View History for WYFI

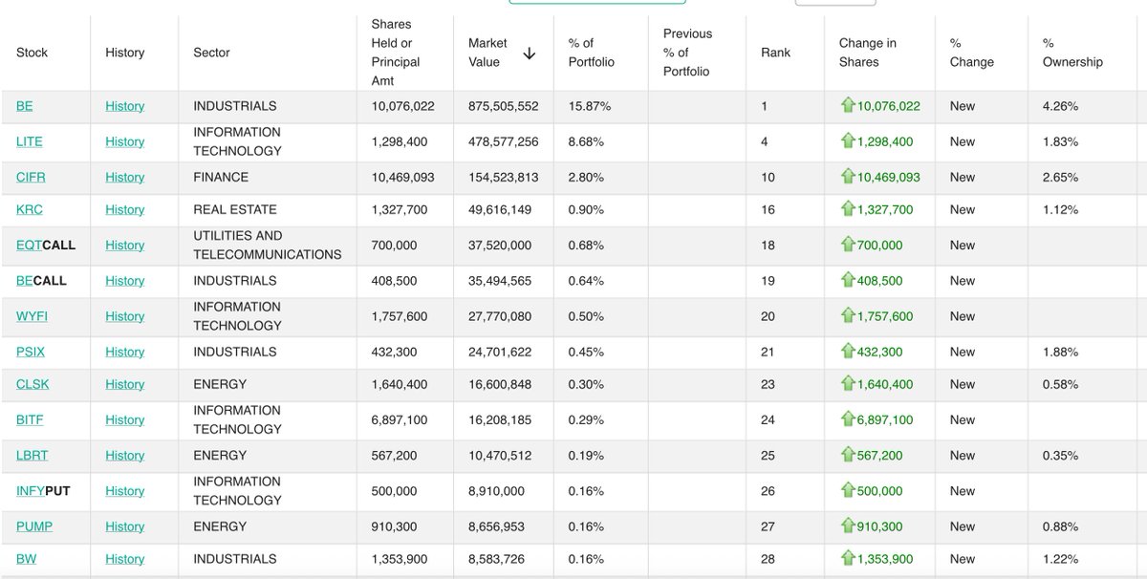125,316
